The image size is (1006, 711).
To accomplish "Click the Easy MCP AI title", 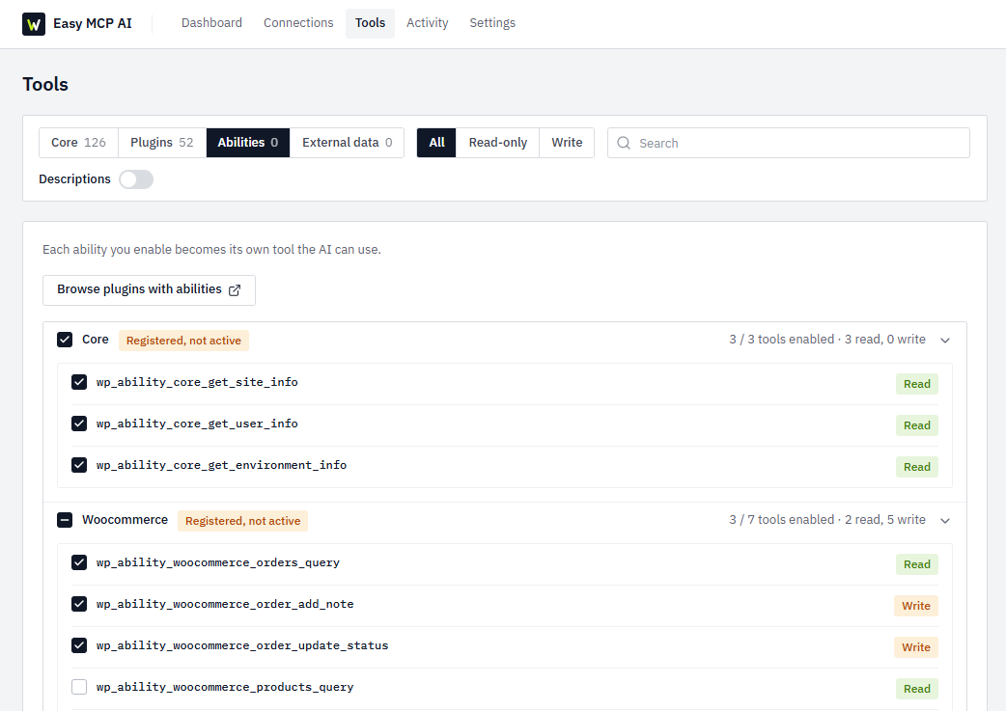I will pyautogui.click(x=93, y=24).
